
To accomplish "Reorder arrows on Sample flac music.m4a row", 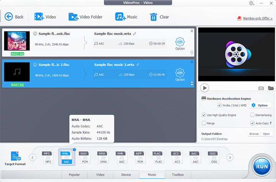I will coord(192,52).
